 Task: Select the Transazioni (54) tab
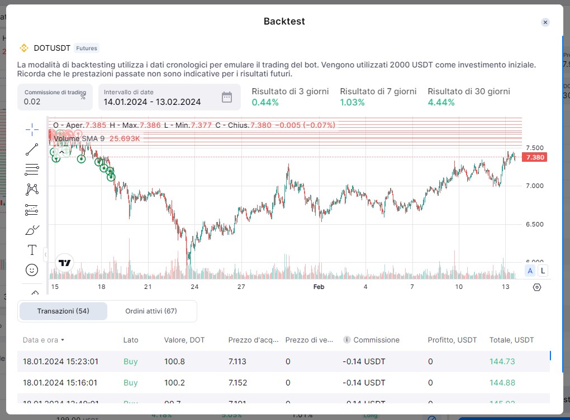pos(63,311)
